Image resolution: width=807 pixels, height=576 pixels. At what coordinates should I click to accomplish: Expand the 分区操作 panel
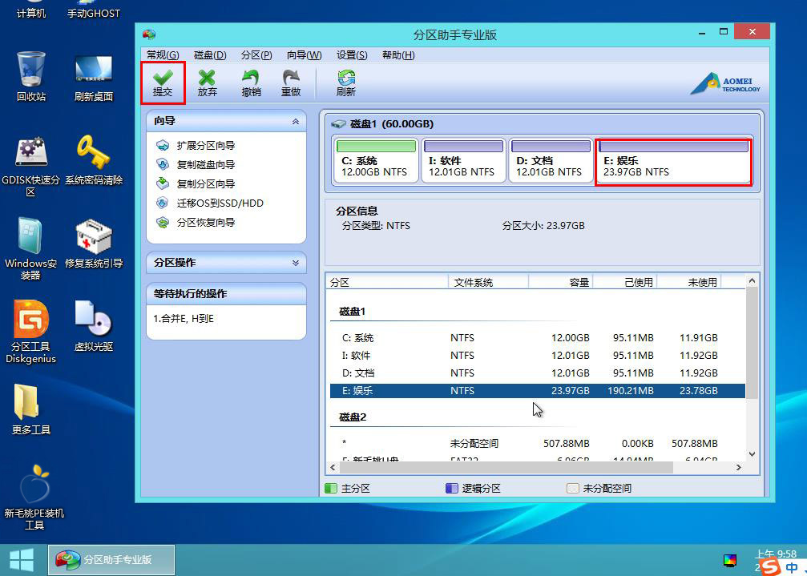[x=296, y=263]
